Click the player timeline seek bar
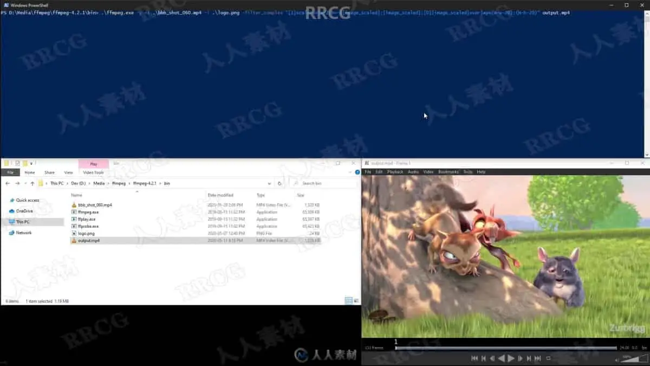This screenshot has height=366, width=650. click(x=506, y=348)
